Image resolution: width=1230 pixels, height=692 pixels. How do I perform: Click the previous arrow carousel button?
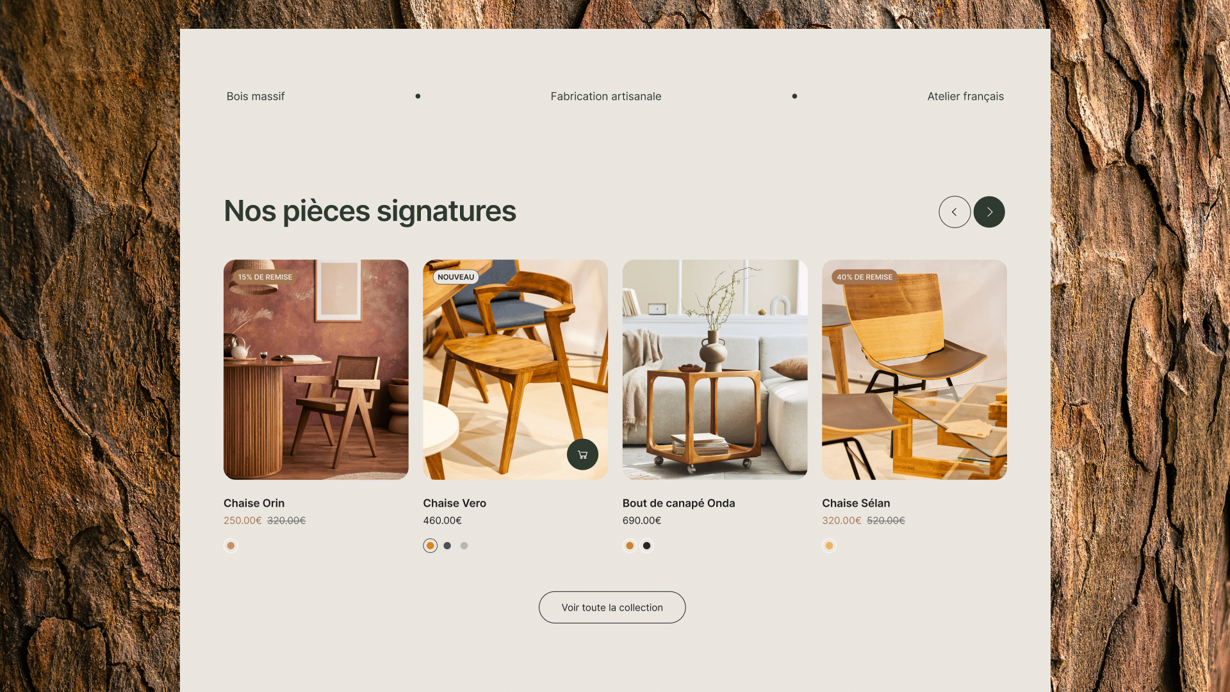tap(955, 212)
